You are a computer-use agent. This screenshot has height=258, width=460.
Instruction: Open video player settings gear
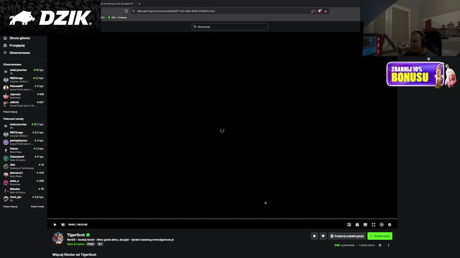[x=390, y=225]
